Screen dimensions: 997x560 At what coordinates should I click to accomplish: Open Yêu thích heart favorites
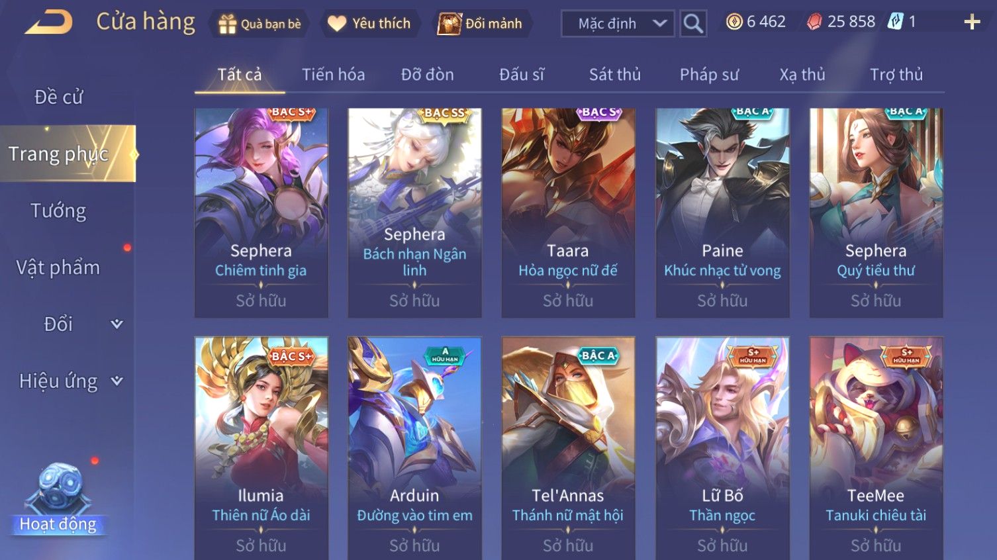[337, 24]
